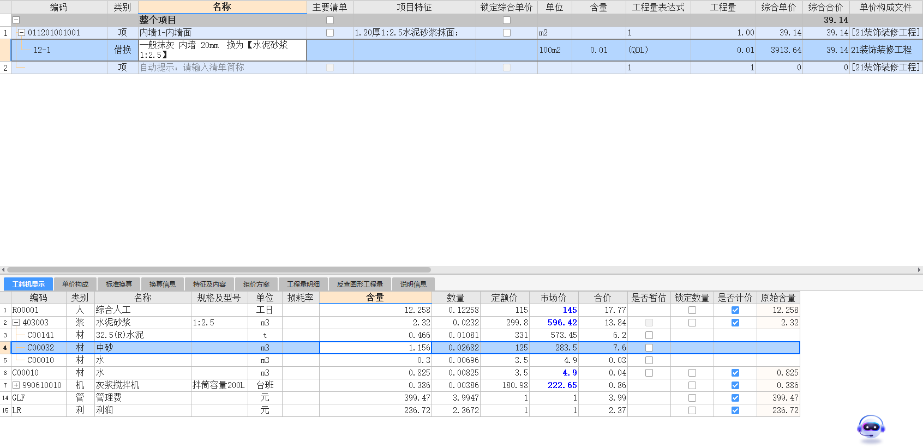The image size is (923, 448).
Task: Click placeholder 自动提示:请输入清单简称
Action: pyautogui.click(x=192, y=68)
